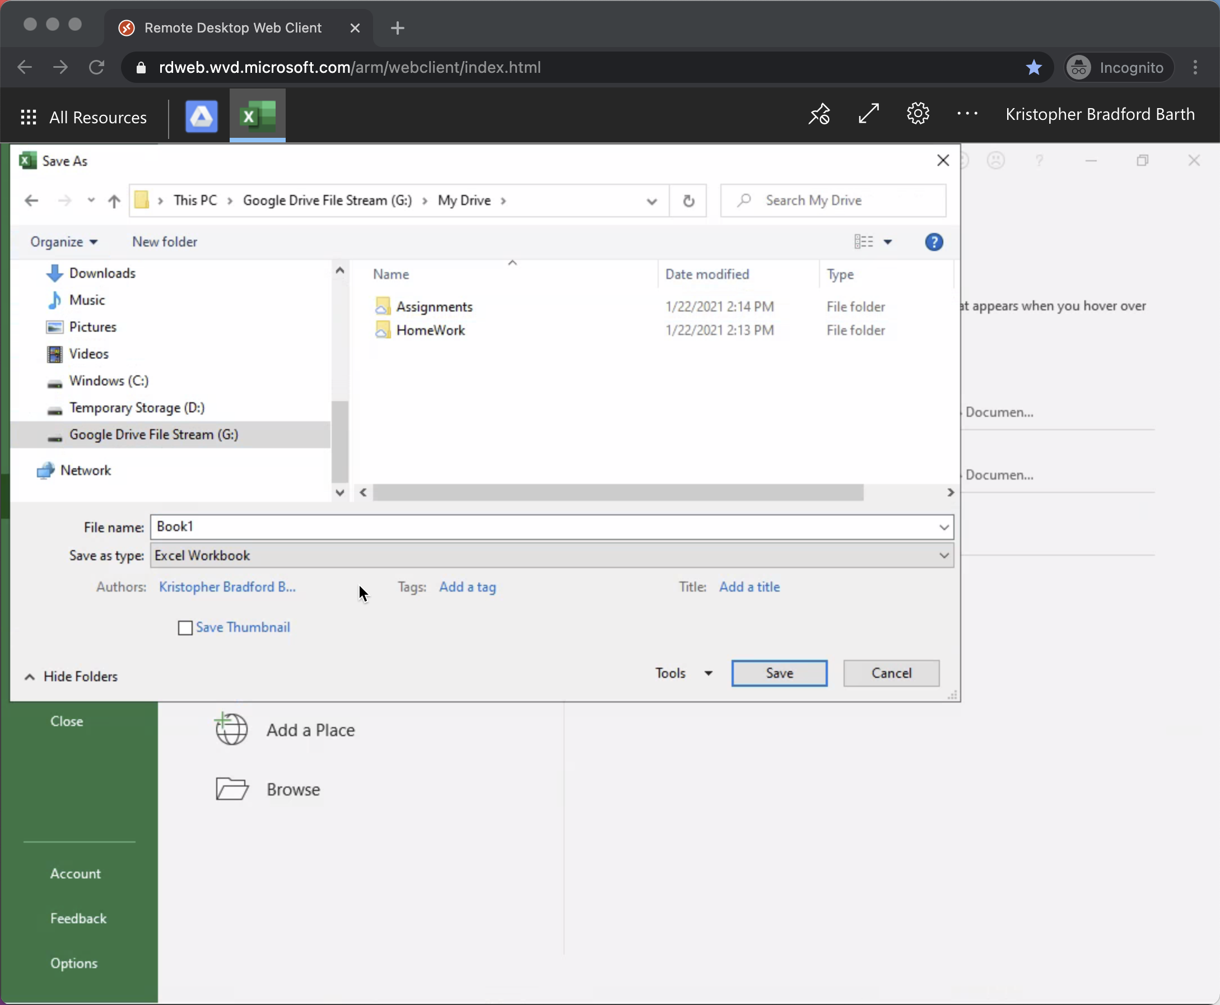Click the Add a title link

(749, 587)
